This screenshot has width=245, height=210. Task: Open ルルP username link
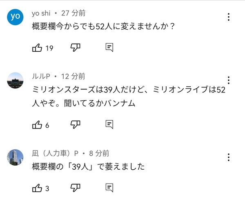click(x=41, y=77)
